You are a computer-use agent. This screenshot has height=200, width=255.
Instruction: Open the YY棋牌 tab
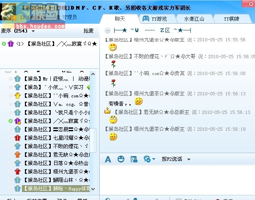[x=231, y=19]
